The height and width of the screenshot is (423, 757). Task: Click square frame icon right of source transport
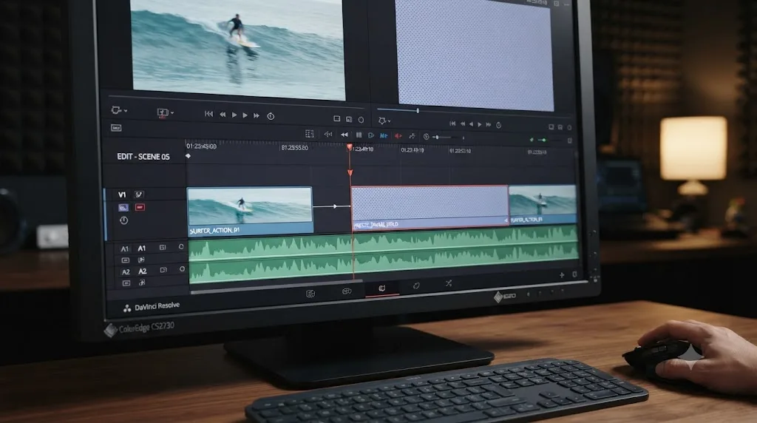tap(337, 118)
